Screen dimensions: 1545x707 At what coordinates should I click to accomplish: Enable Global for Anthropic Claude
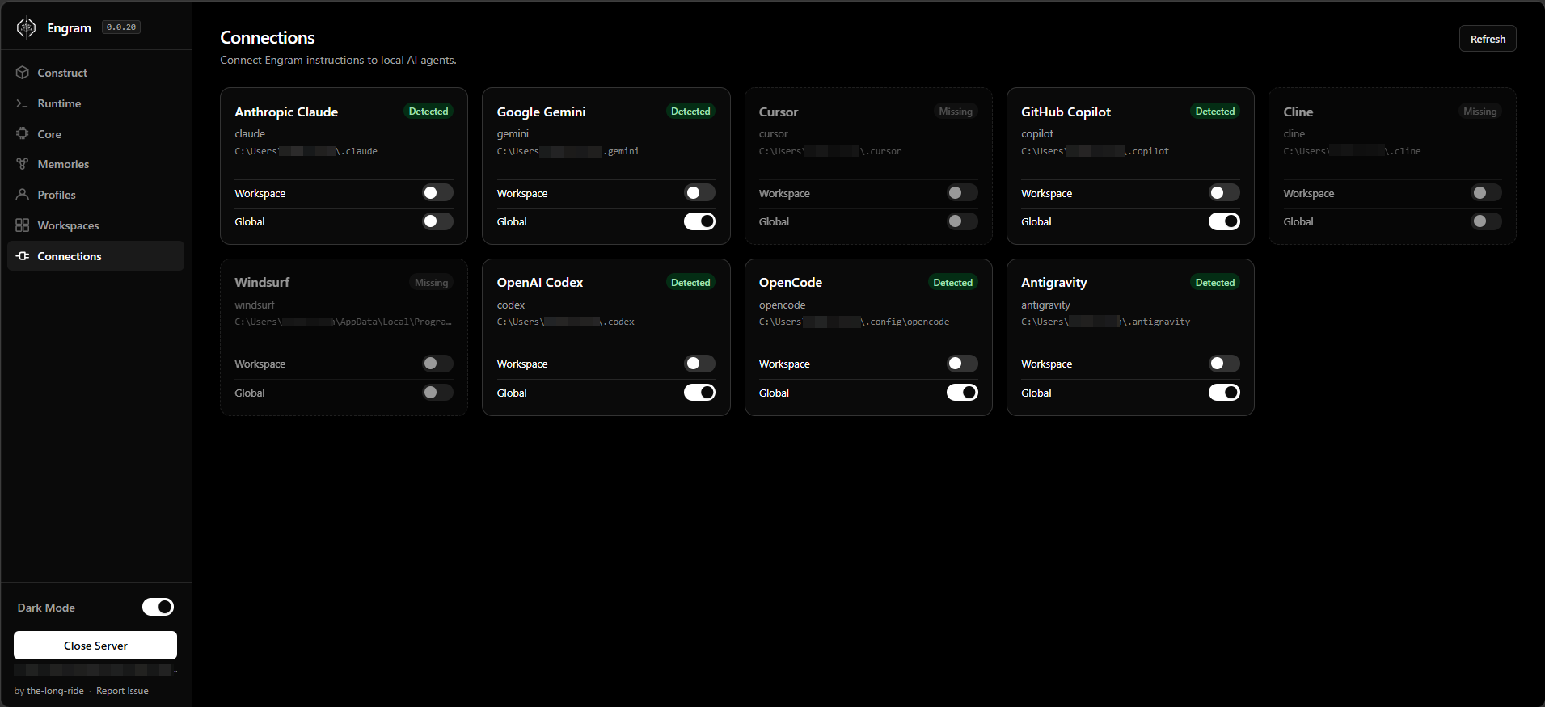tap(437, 221)
